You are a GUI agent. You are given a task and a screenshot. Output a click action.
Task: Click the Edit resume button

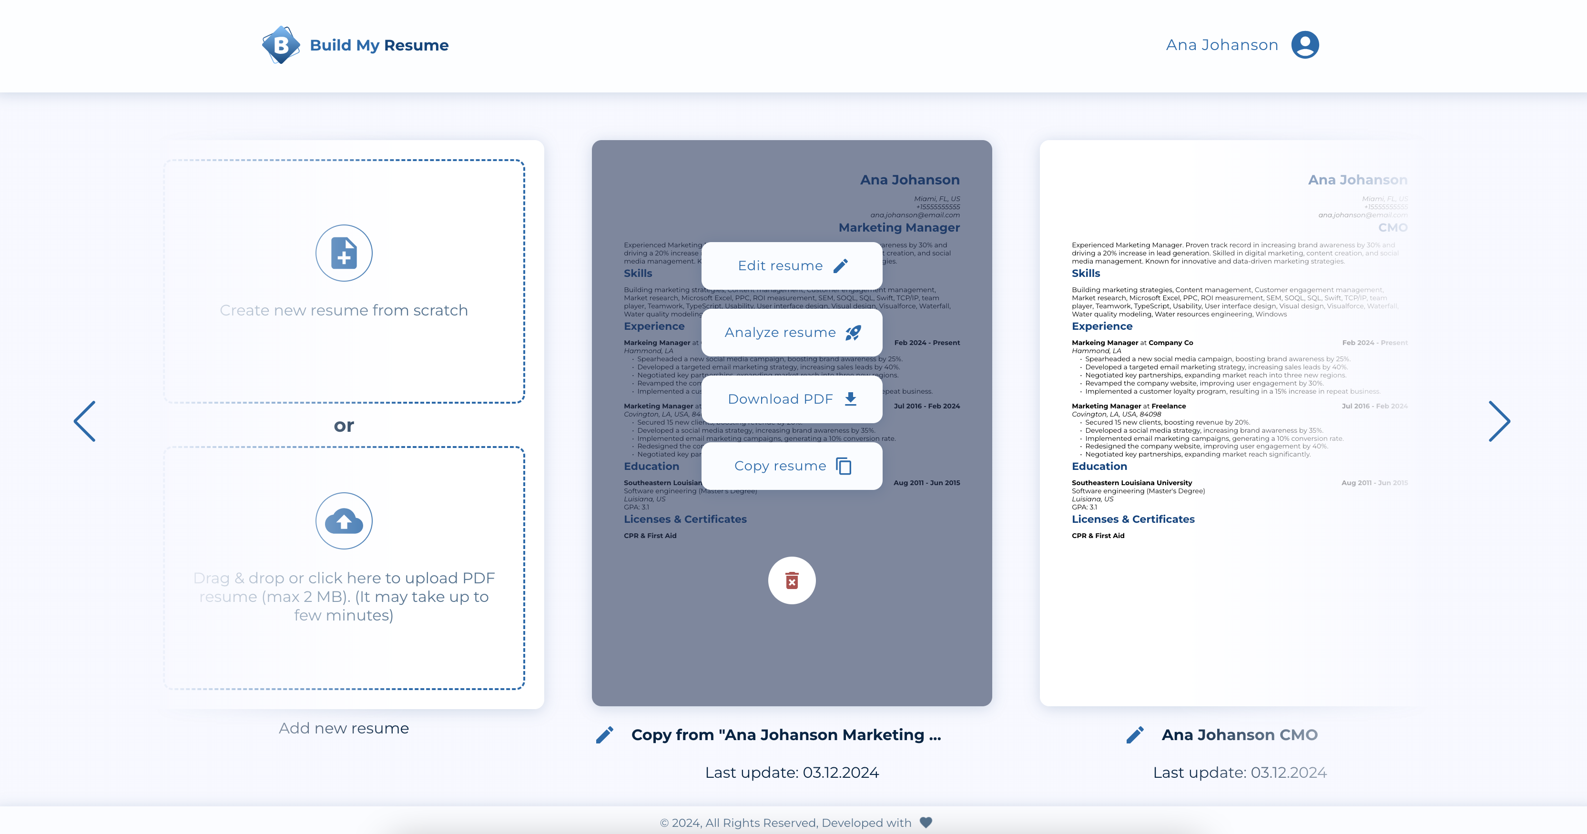tap(792, 265)
